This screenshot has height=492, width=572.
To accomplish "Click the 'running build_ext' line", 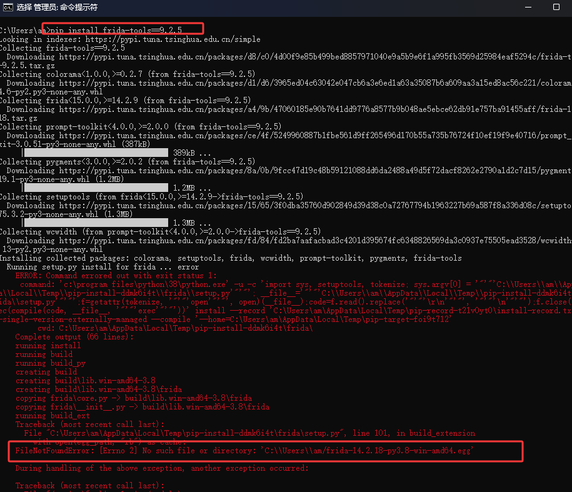I will 53,416.
